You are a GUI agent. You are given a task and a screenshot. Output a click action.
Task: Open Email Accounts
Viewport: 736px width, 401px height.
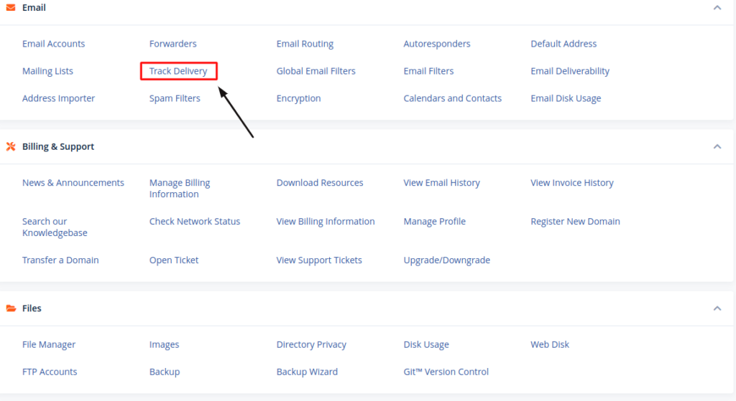[x=53, y=44]
